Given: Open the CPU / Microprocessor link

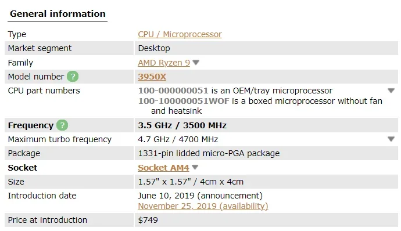Looking at the screenshot, I should pos(180,34).
